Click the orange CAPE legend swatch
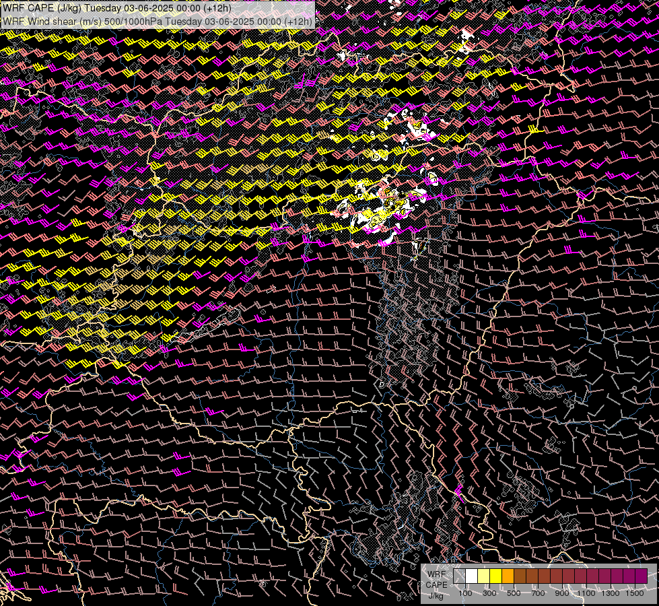The width and height of the screenshot is (659, 606). point(508,576)
